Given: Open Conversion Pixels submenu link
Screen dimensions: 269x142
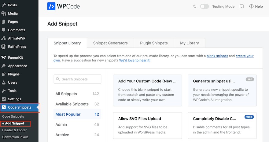Looking at the screenshot, I should pyautogui.click(x=15, y=137).
